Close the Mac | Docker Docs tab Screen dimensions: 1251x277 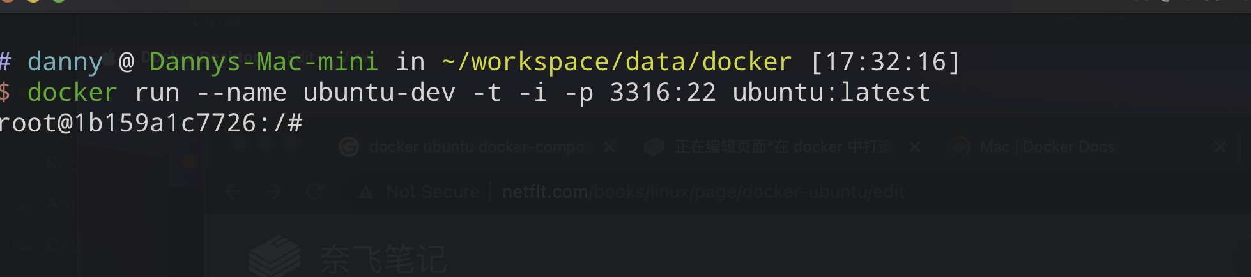pyautogui.click(x=1220, y=147)
